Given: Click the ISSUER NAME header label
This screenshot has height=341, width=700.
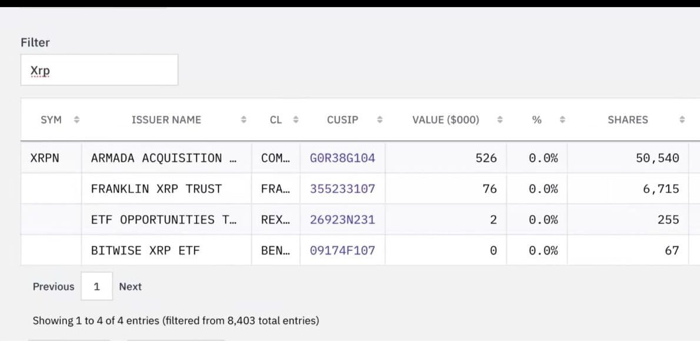Looking at the screenshot, I should click(x=166, y=119).
